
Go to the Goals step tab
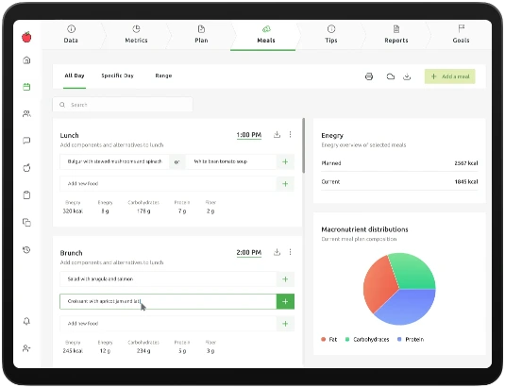pos(461,34)
